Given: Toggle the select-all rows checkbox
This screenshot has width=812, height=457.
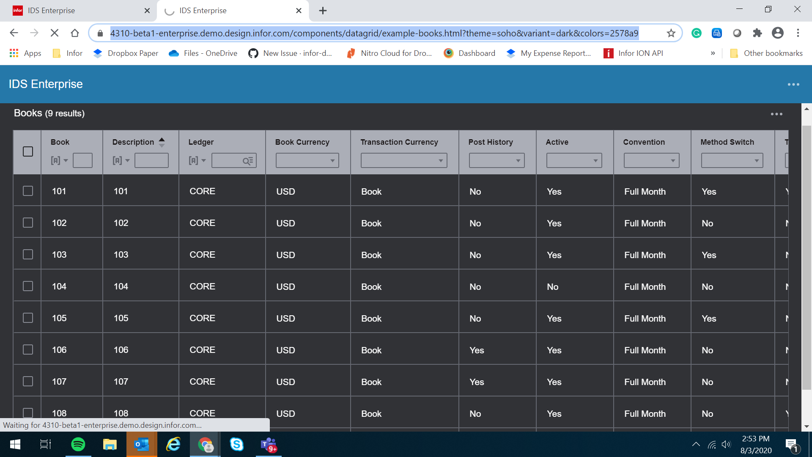Looking at the screenshot, I should pyautogui.click(x=28, y=151).
